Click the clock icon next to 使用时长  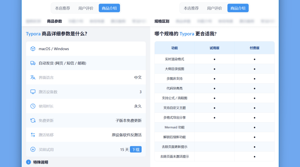[x=33, y=106]
